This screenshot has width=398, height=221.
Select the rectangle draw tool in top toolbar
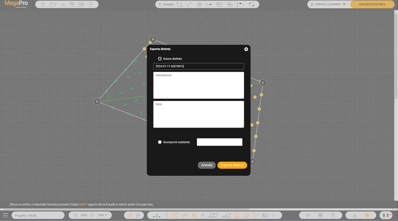tap(179, 5)
